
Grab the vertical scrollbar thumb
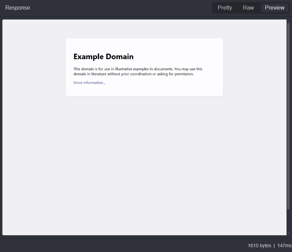click(x=289, y=116)
